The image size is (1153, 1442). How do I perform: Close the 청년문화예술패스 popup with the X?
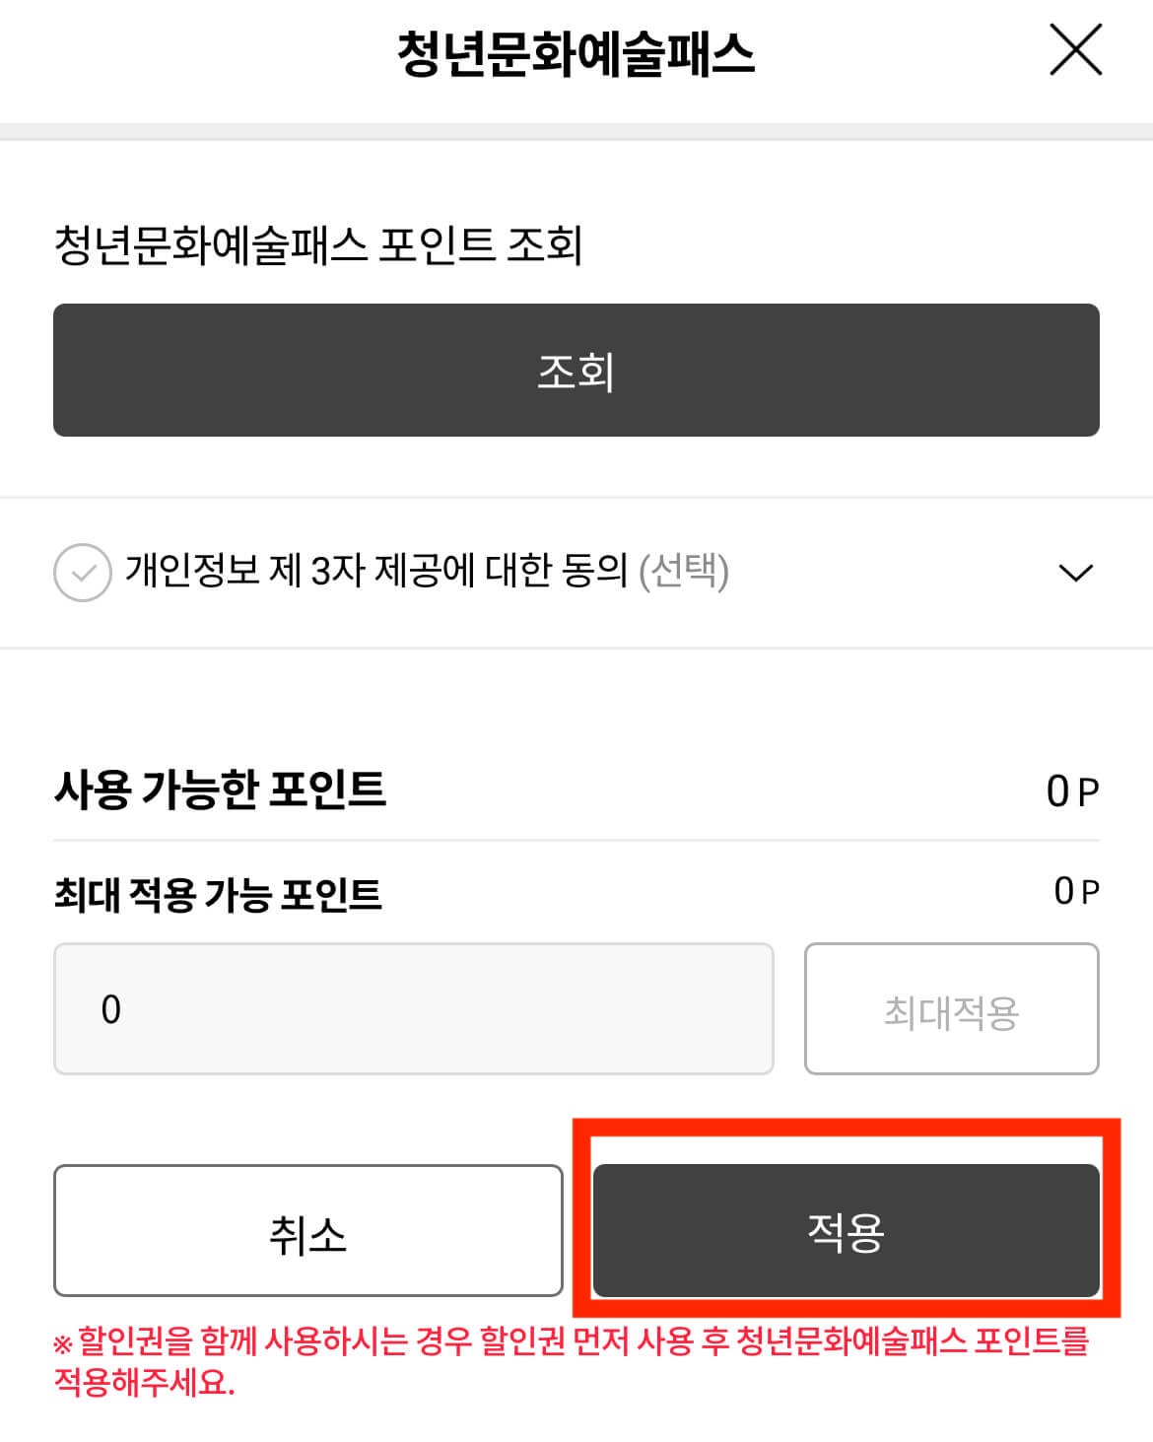tap(1076, 49)
